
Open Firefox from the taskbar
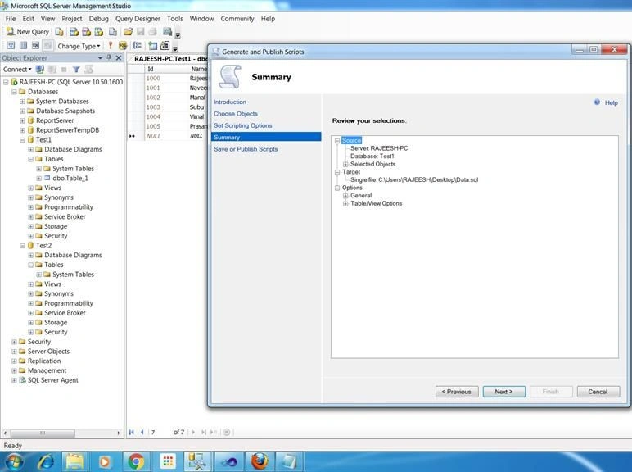point(260,461)
